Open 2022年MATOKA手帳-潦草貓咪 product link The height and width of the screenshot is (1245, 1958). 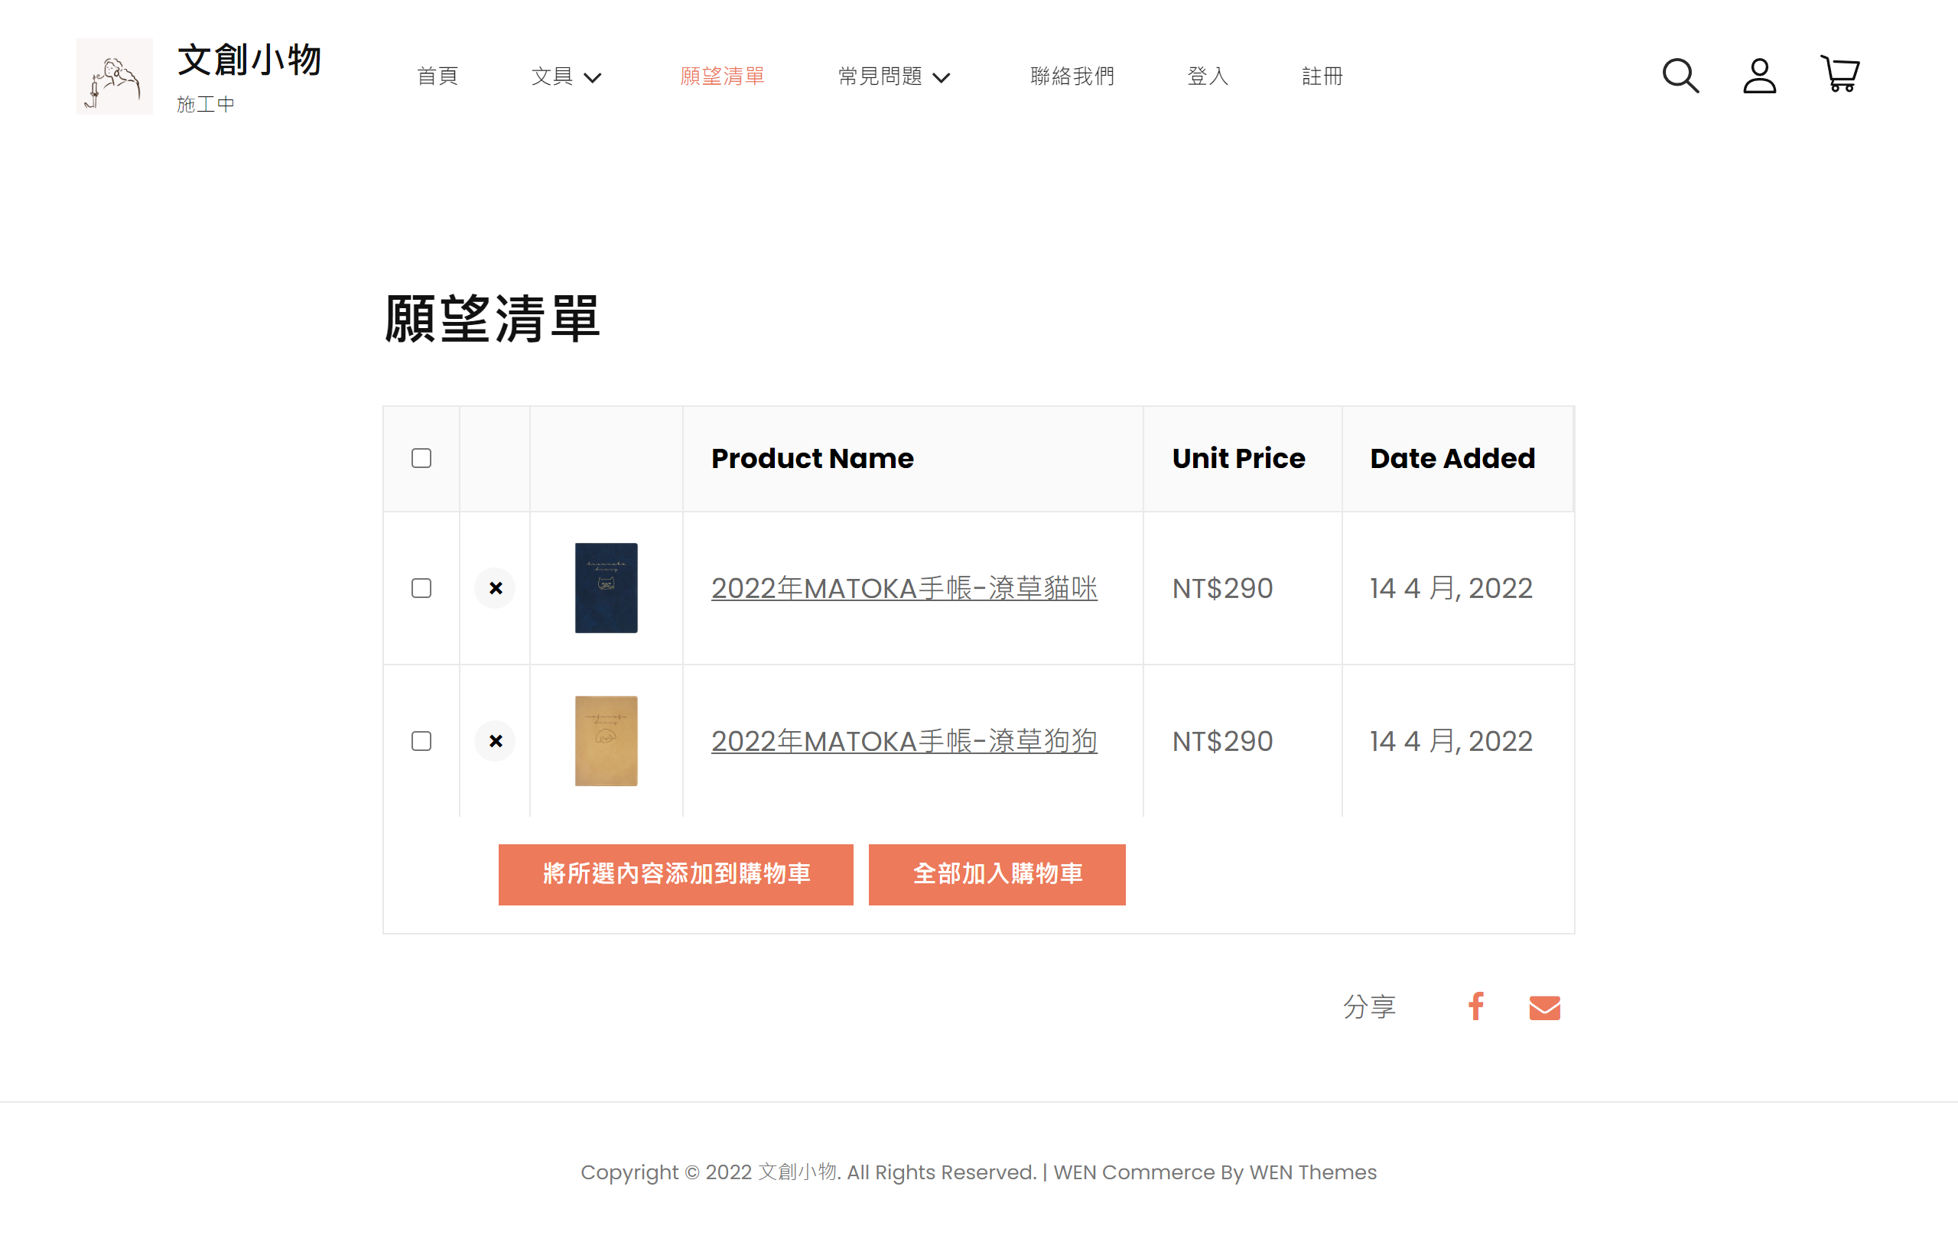tap(903, 588)
